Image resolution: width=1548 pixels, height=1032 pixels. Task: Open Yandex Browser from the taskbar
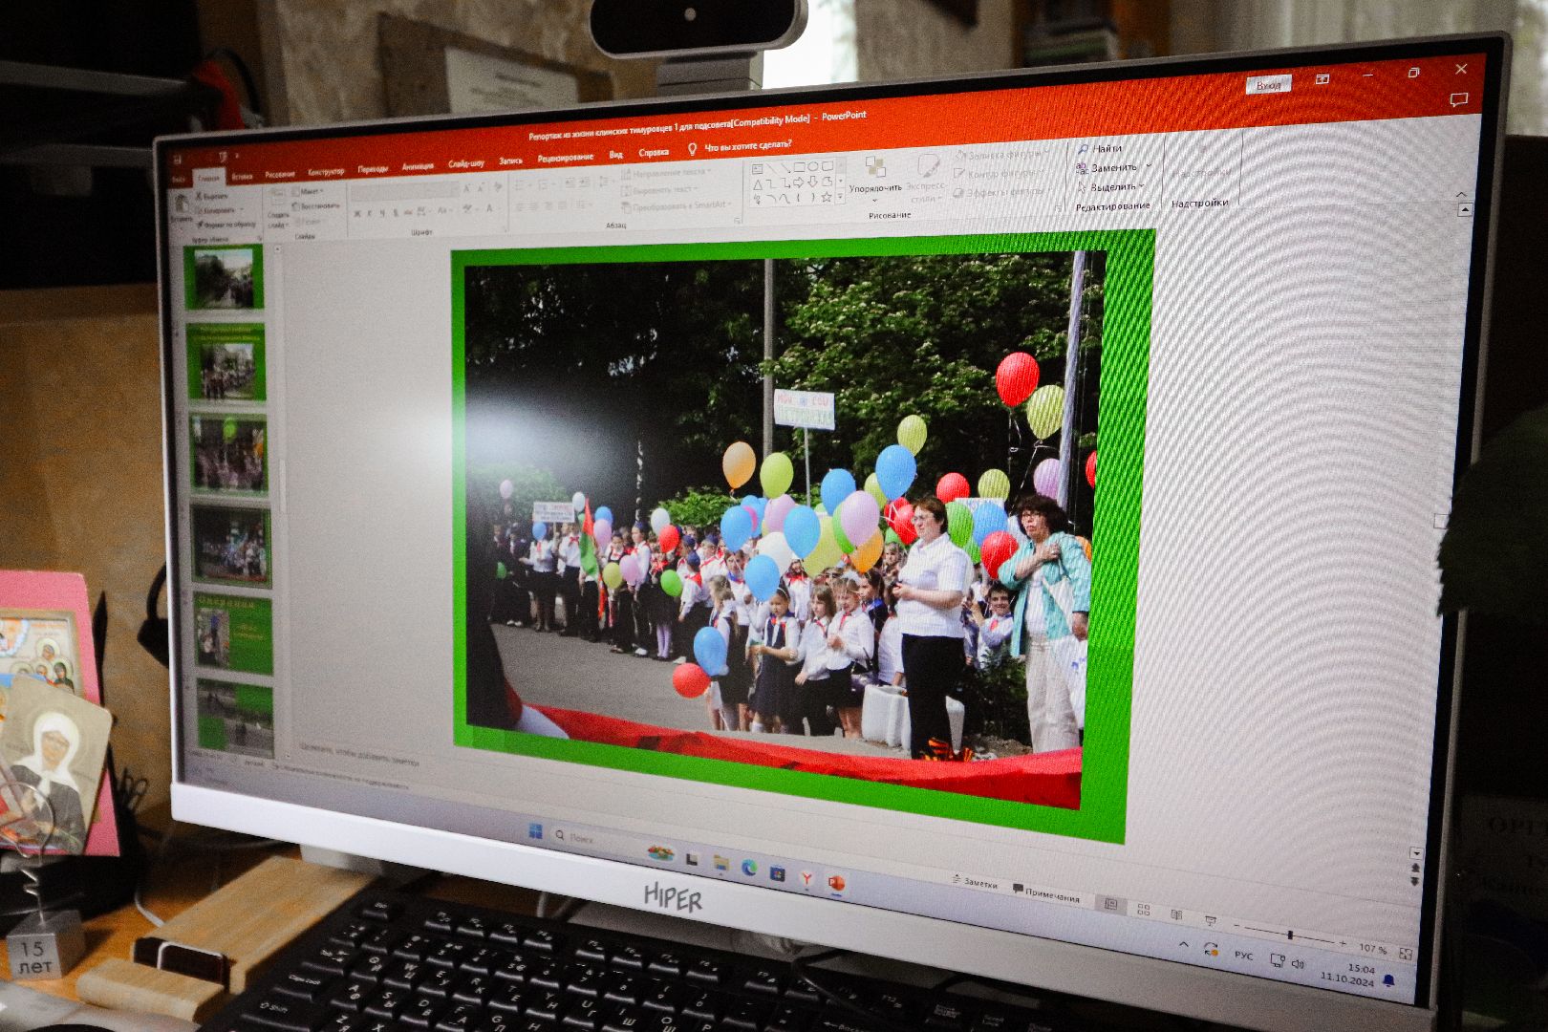[x=806, y=879]
